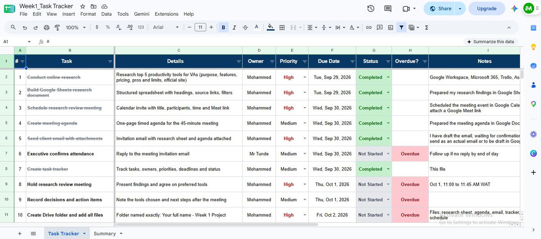Image resolution: width=541 pixels, height=239 pixels.
Task: Open Google Tasks in side panel
Action: coord(533,66)
